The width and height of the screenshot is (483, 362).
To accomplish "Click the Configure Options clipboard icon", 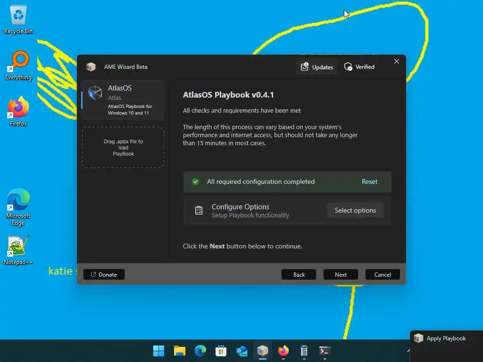I will tap(199, 210).
